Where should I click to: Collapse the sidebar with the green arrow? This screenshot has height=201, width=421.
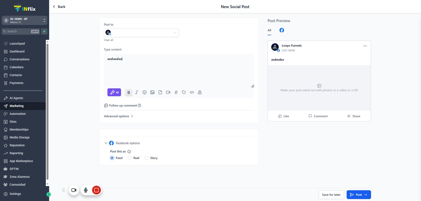49,194
